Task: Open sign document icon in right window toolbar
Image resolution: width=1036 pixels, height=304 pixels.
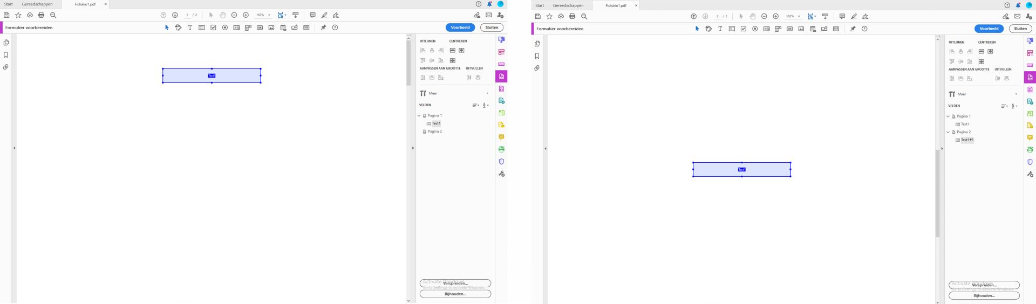Action: pos(865,16)
